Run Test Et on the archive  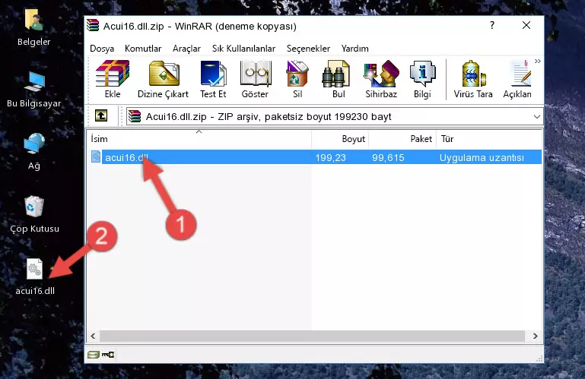213,80
